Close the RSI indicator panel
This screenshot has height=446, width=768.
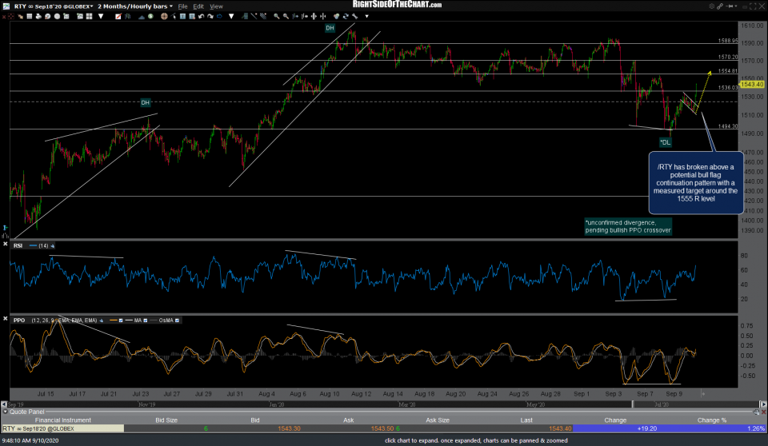(6, 244)
